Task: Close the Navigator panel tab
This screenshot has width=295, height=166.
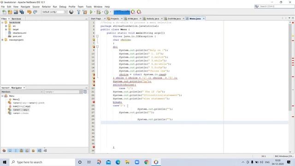Action: click(x=24, y=88)
